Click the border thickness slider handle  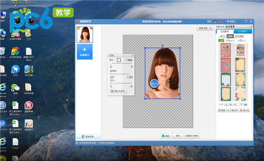pyautogui.click(x=111, y=64)
